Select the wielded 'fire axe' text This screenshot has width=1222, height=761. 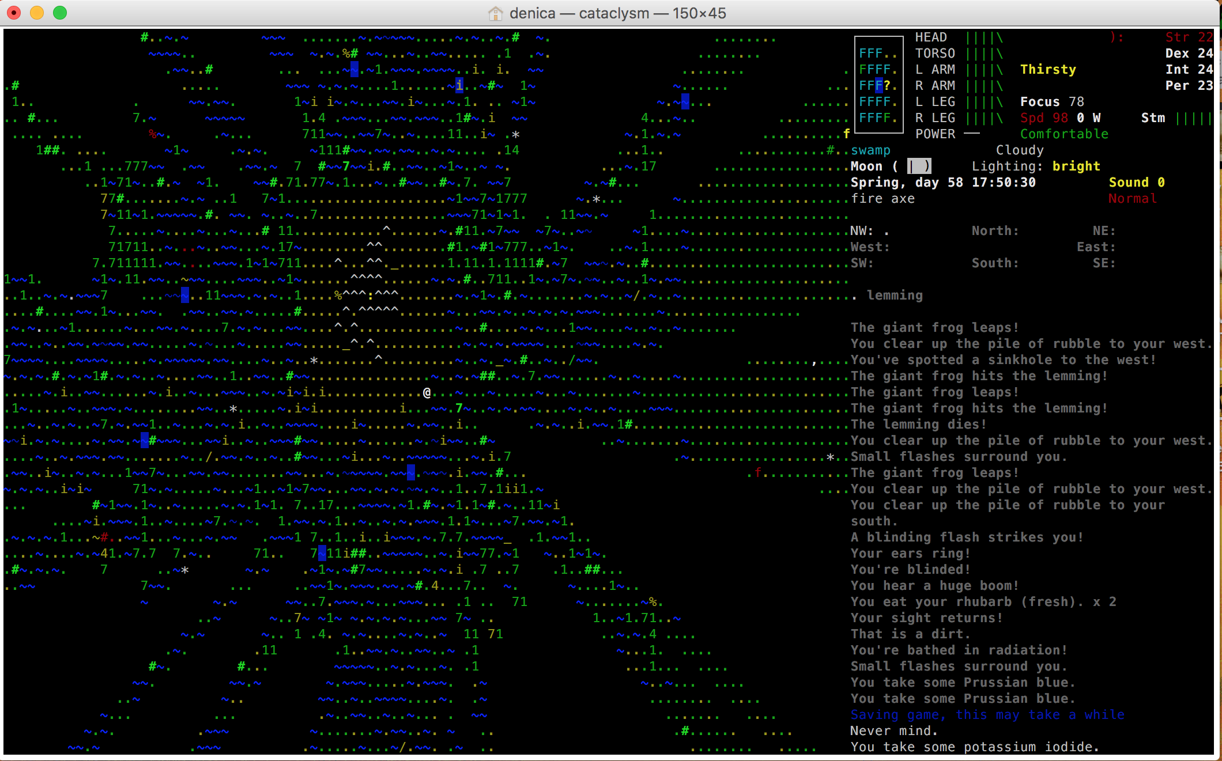point(882,199)
